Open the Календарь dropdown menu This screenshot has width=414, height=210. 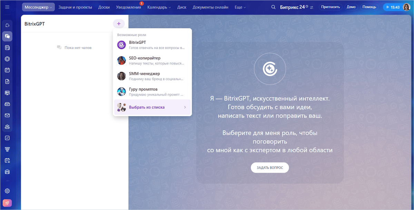pyautogui.click(x=159, y=7)
